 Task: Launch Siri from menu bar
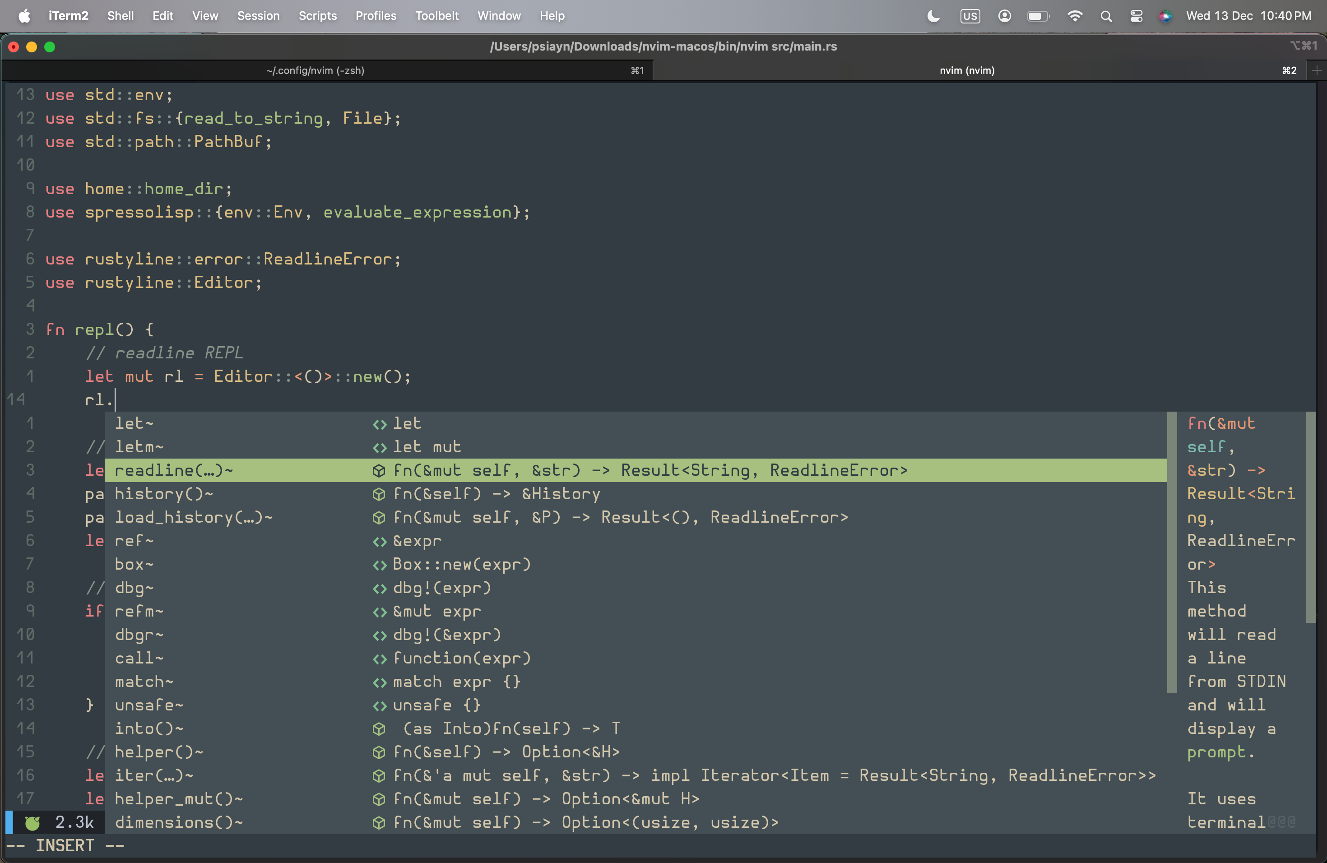coord(1165,16)
